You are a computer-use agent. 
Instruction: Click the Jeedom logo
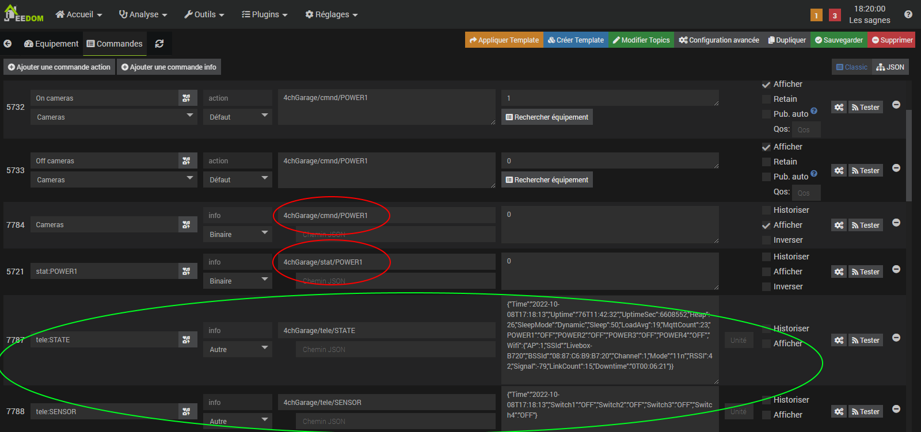tap(24, 14)
